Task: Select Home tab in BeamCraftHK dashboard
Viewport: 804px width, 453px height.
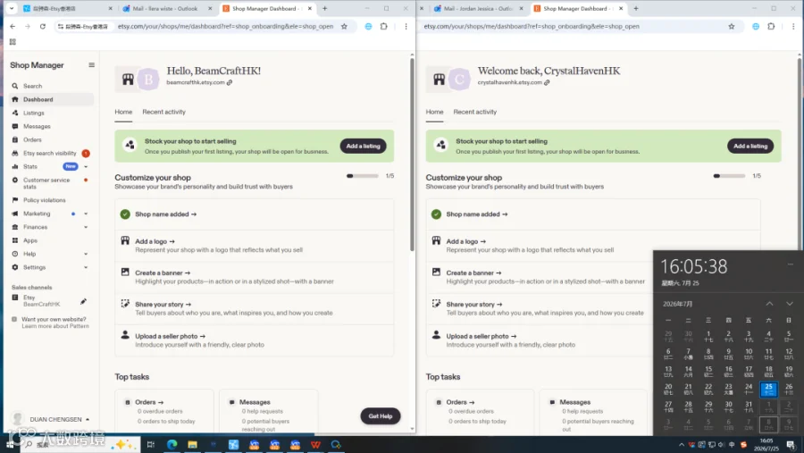Action: [123, 112]
